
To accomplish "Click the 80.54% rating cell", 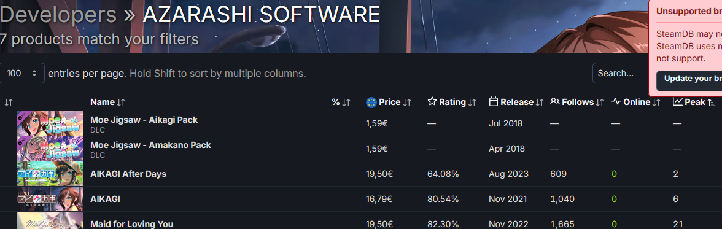I will pyautogui.click(x=443, y=199).
